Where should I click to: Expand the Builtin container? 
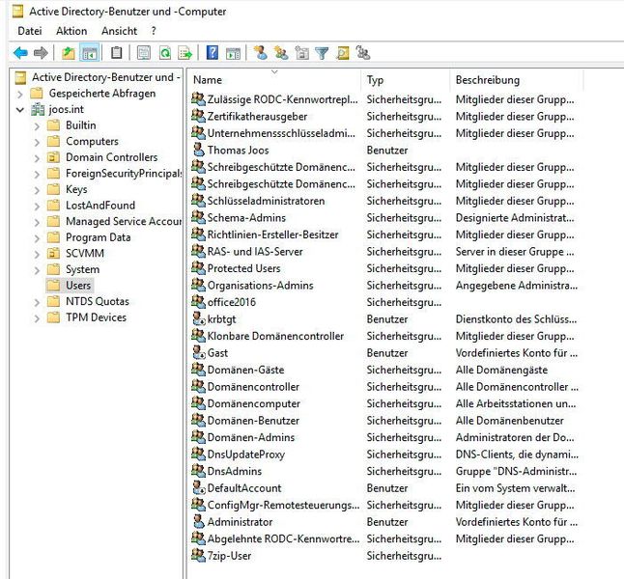[37, 126]
